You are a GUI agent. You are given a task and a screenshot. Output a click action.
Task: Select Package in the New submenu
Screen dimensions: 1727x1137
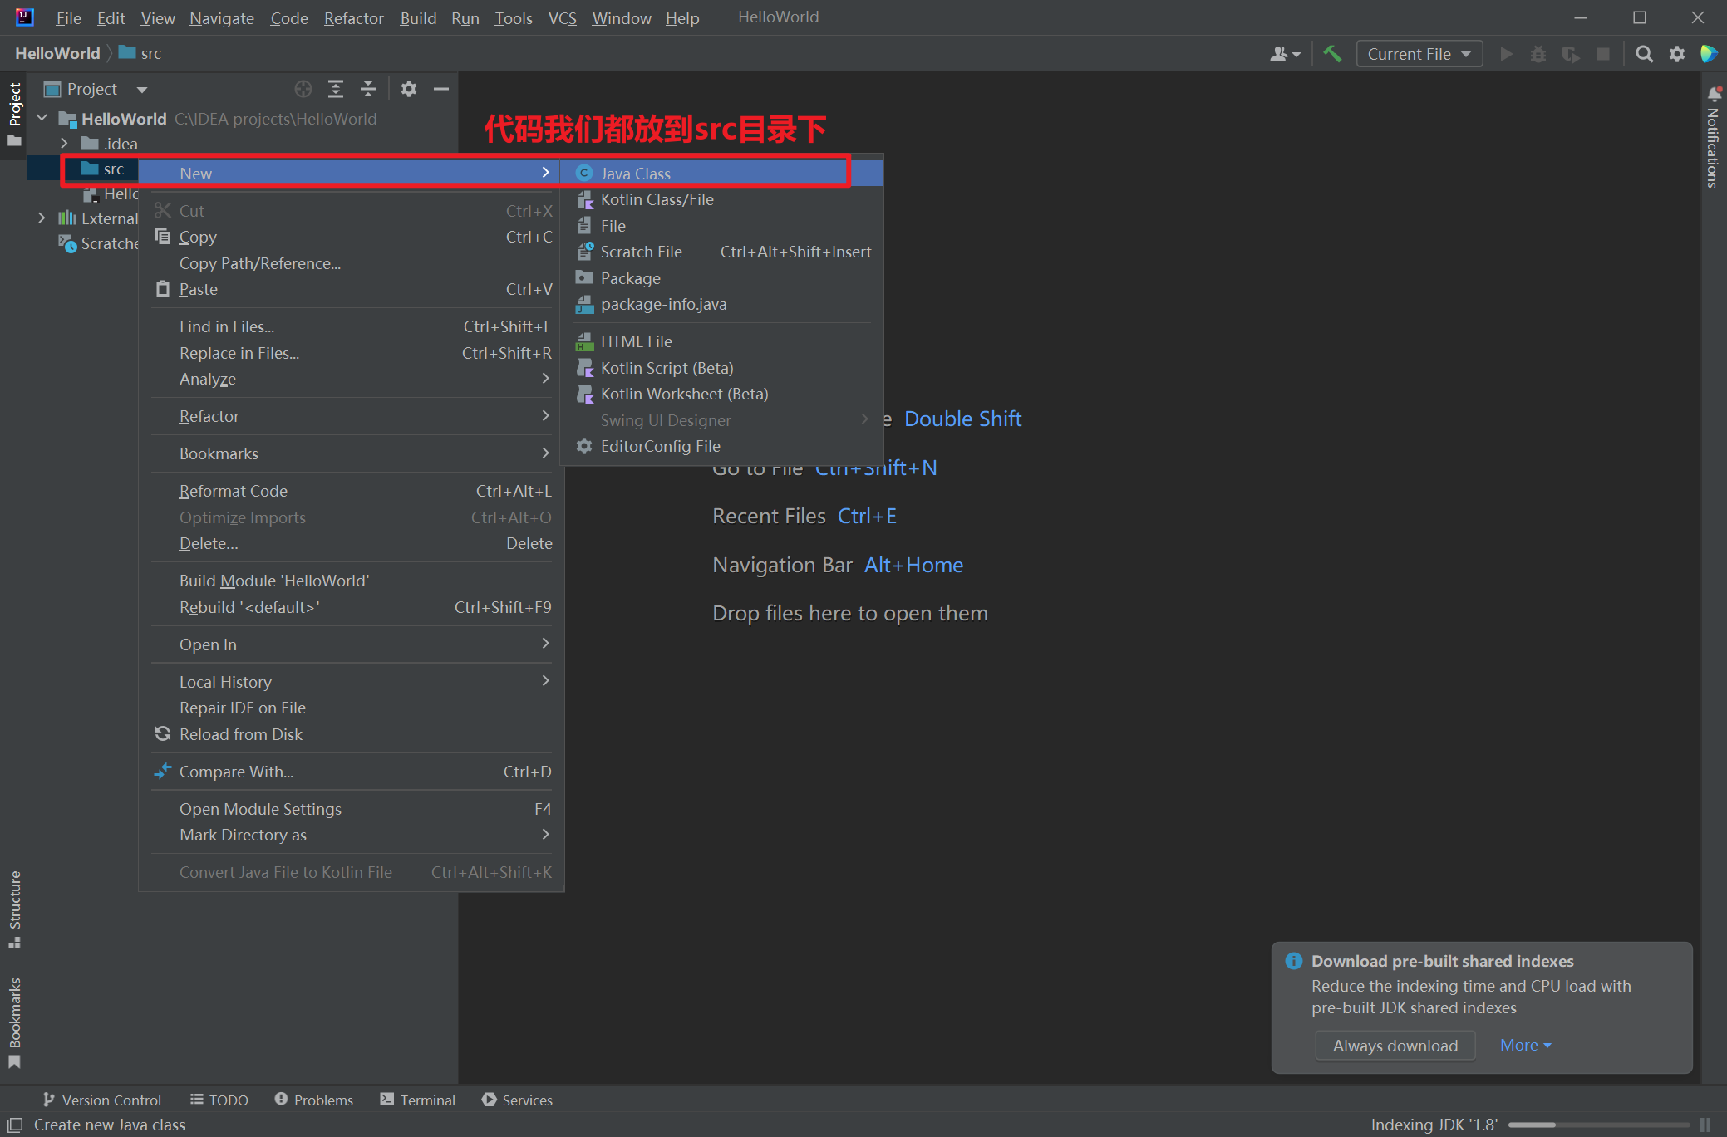pos(630,278)
